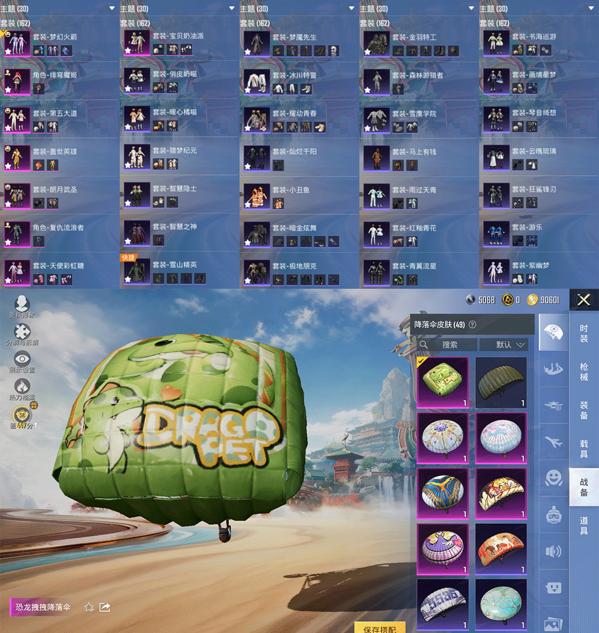Open the parachute skins category icon
Image resolution: width=599 pixels, height=633 pixels.
(x=554, y=331)
